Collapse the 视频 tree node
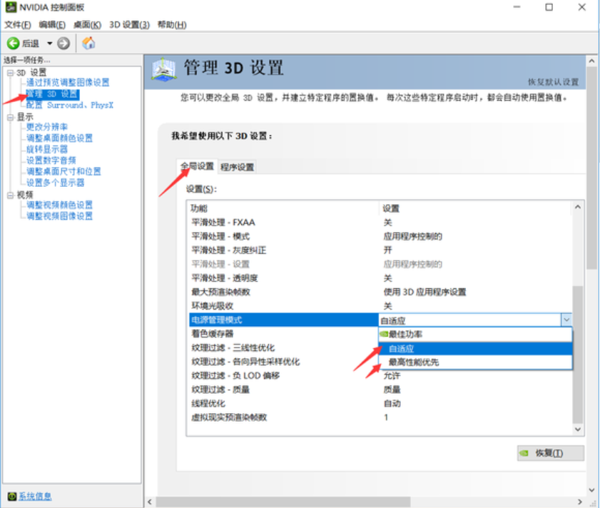Viewport: 600px width, 508px height. click(10, 194)
